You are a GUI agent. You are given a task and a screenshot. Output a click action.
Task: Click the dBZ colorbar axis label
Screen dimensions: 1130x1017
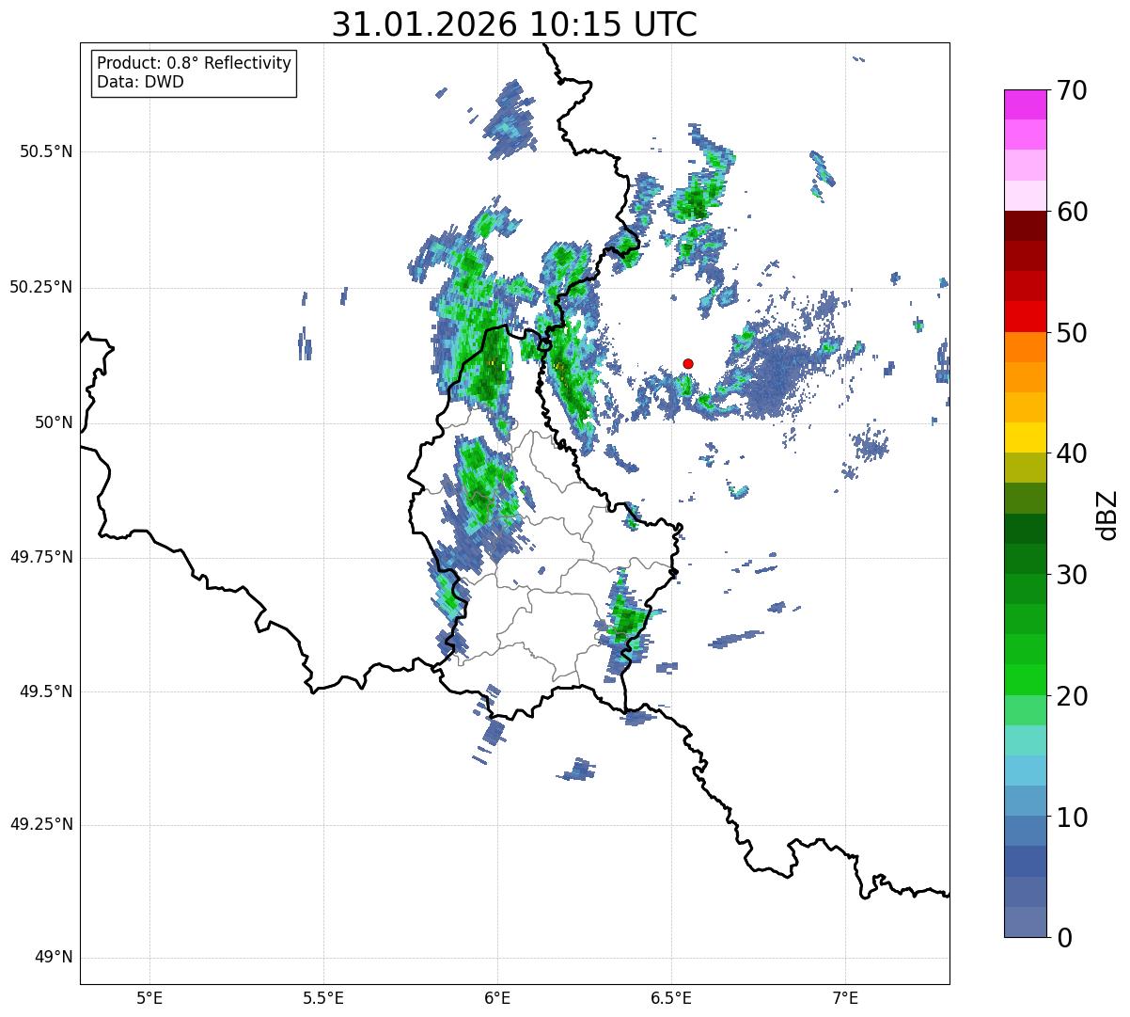(x=1108, y=514)
